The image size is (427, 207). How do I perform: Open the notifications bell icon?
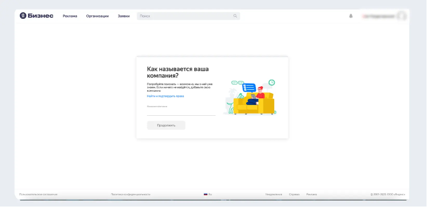pos(351,16)
